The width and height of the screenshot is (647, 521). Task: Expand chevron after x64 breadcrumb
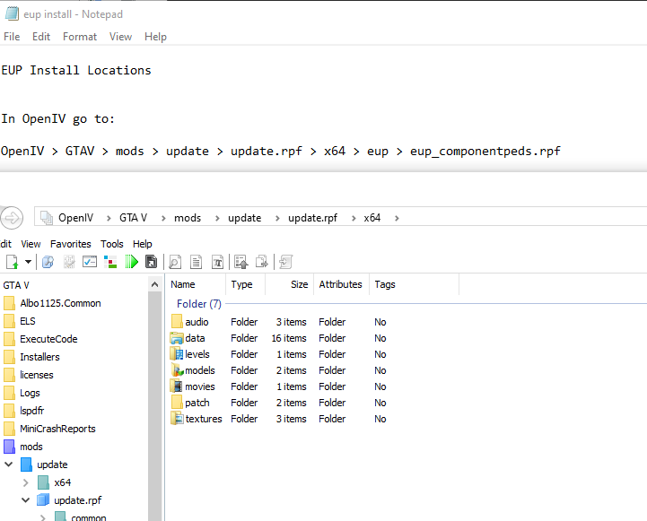(397, 218)
